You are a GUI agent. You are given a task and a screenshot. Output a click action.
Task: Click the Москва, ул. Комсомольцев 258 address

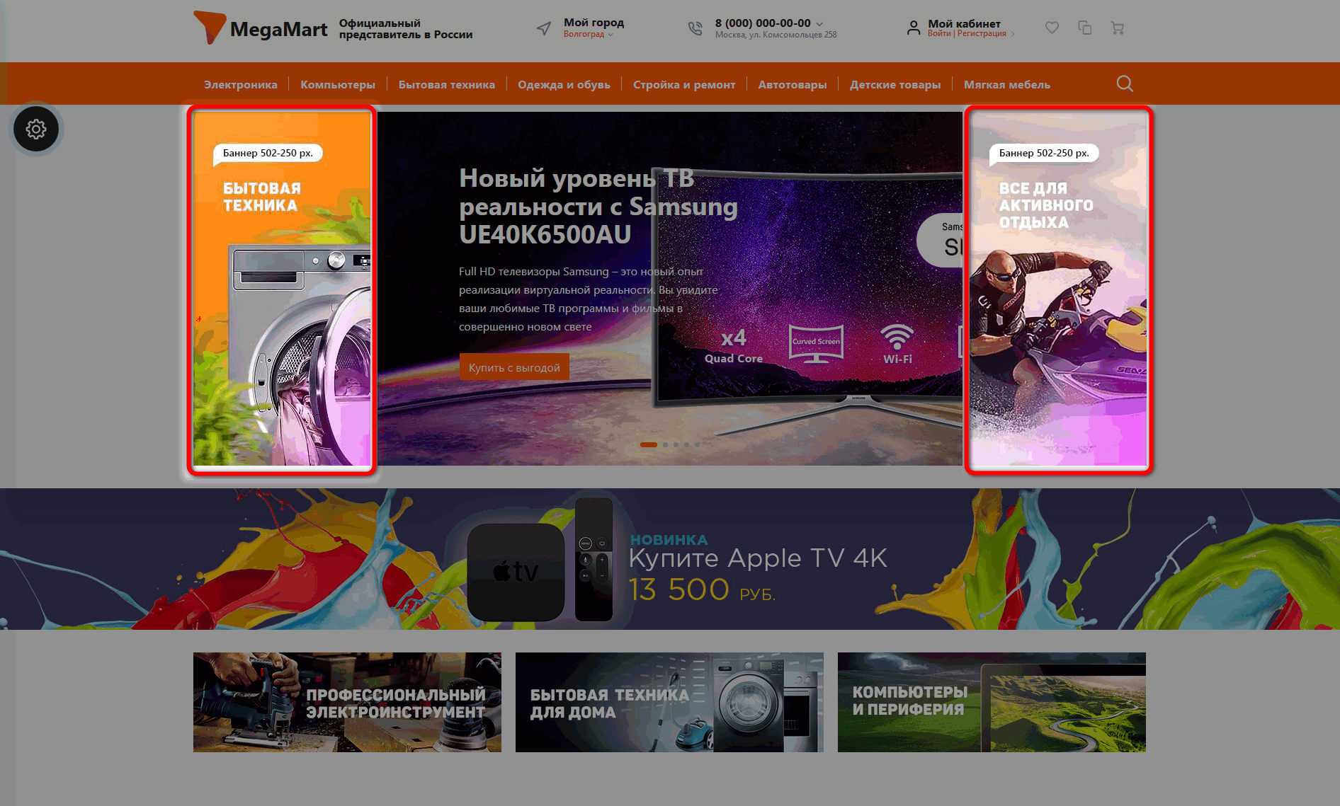point(776,35)
